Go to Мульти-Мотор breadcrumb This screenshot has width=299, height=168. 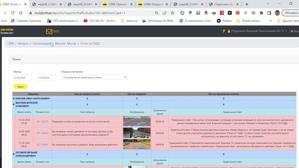pyautogui.click(x=65, y=43)
